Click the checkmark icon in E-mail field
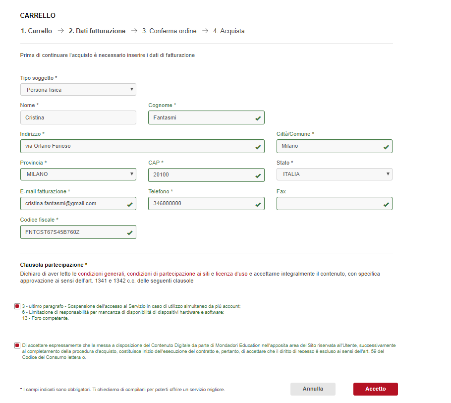Screen dimensions: 451x403 pos(130,205)
